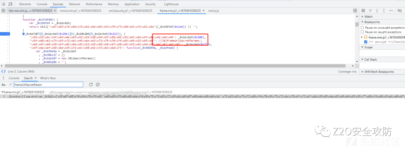The width and height of the screenshot is (405, 149).
Task: Open the Performance panel
Action: click(x=94, y=4)
